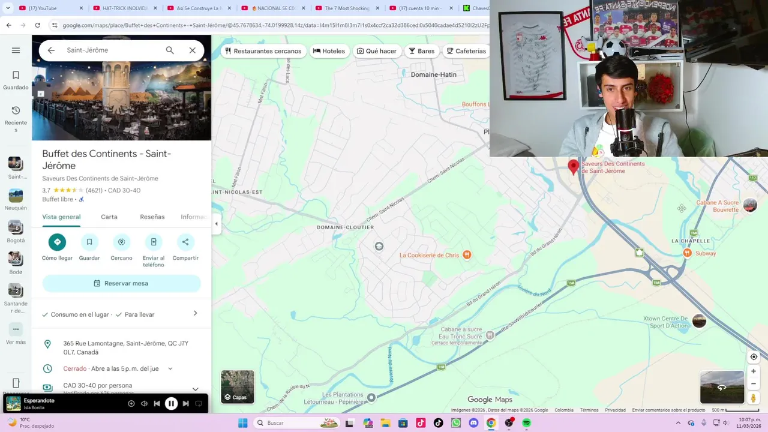This screenshot has width=768, height=432.
Task: Click the 365 Rue Lamontagne address
Action: click(x=126, y=348)
